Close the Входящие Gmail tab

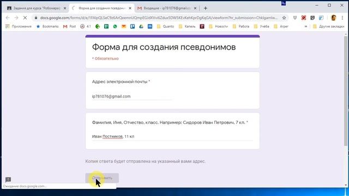[x=195, y=8]
